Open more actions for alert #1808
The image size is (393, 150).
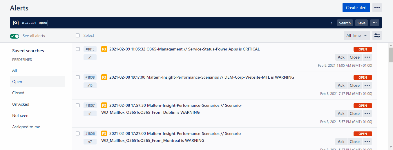click(x=367, y=85)
